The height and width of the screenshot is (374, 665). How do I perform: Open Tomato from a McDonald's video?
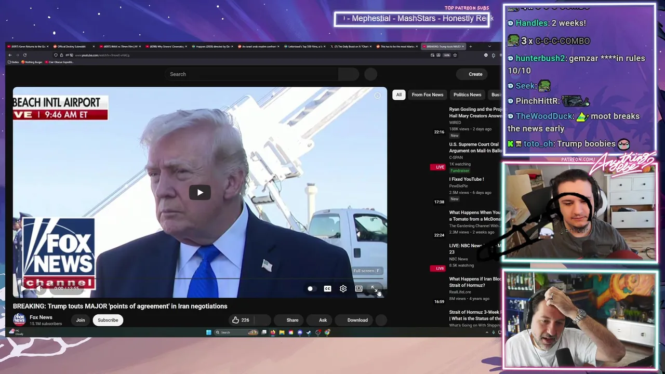tap(475, 216)
